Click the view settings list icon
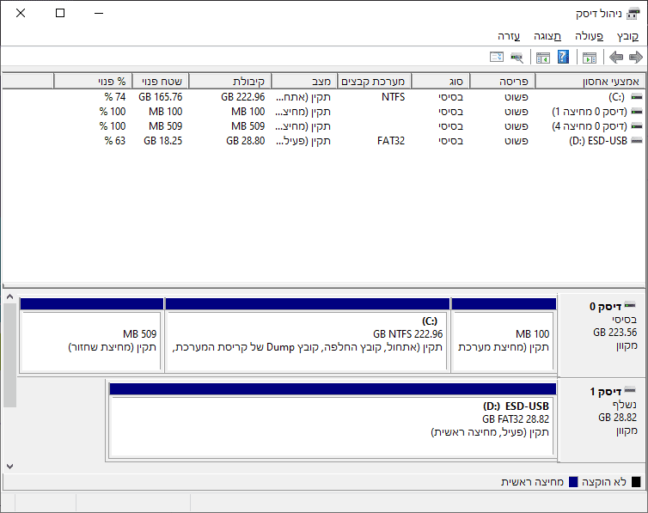The image size is (648, 513). 497,57
